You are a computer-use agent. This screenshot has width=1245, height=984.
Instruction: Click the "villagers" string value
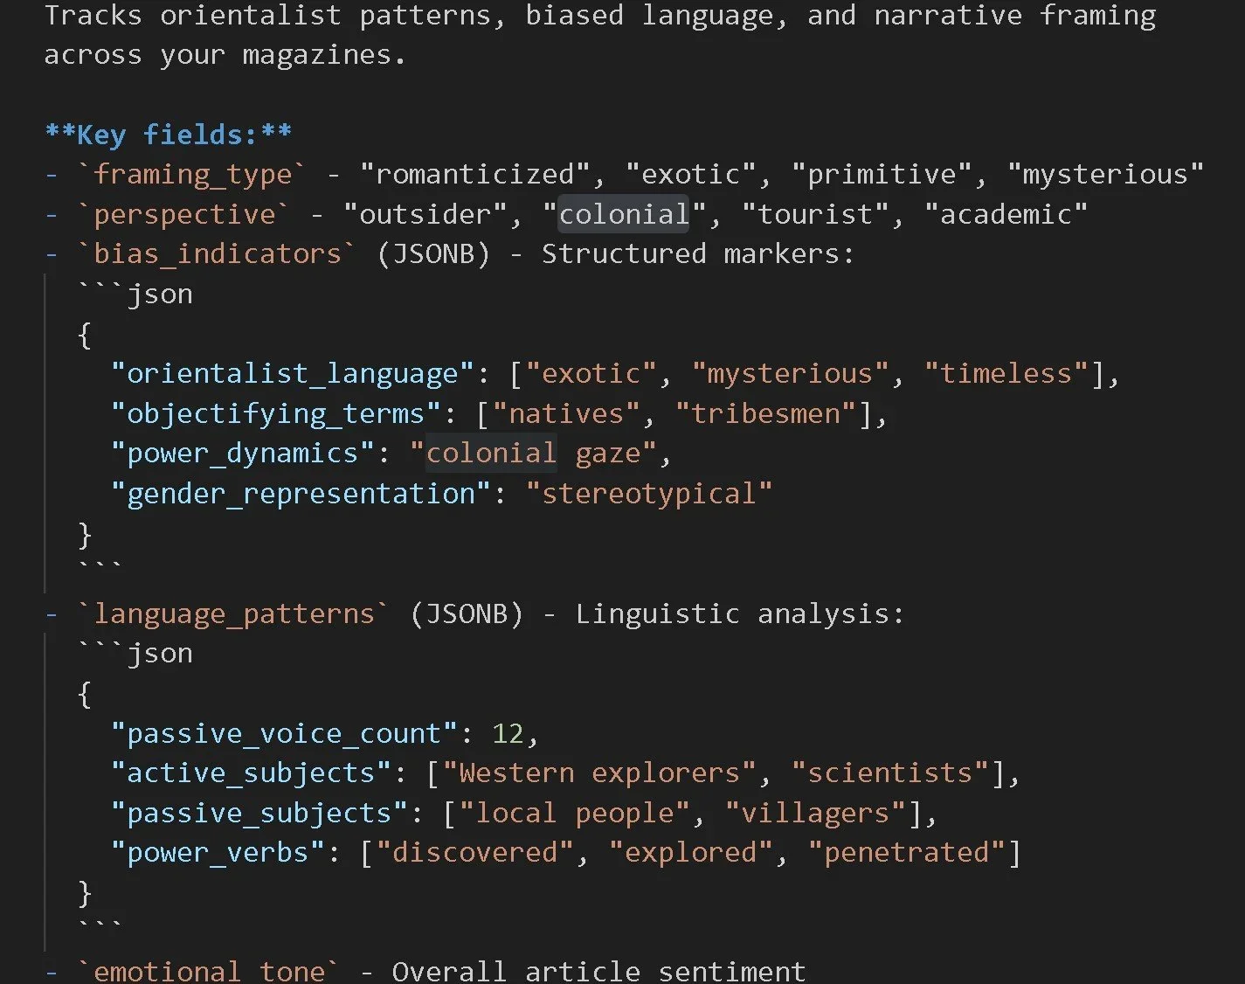(815, 813)
